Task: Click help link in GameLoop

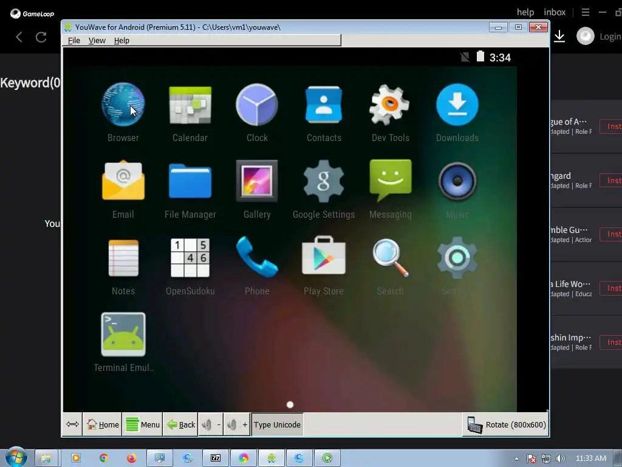Action: pos(525,12)
